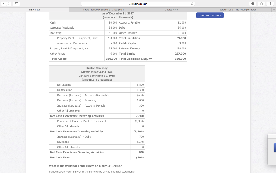
Task: Click the Save your answer button
Action: (x=210, y=15)
